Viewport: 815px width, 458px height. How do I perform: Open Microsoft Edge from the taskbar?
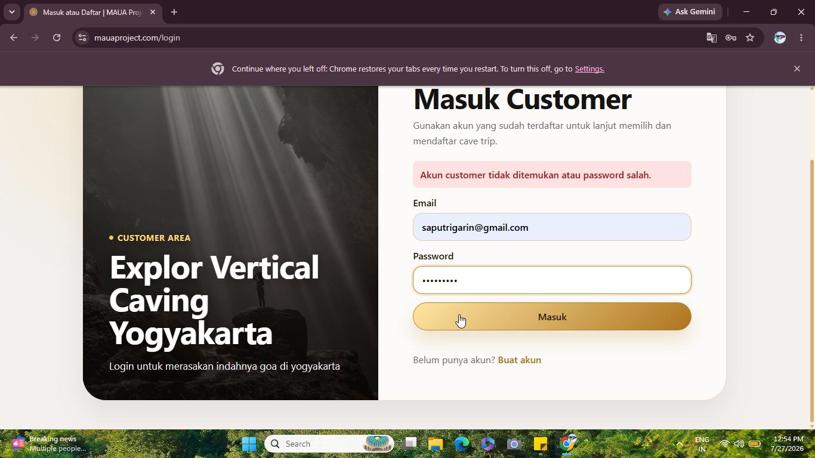462,444
